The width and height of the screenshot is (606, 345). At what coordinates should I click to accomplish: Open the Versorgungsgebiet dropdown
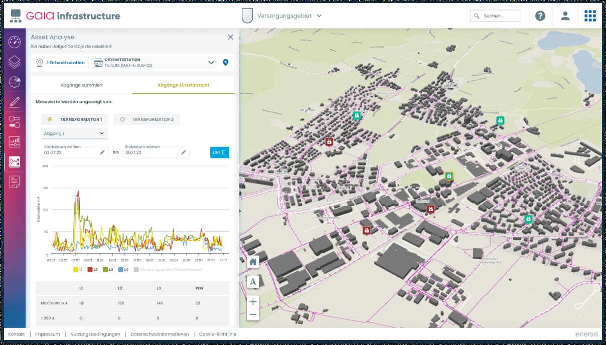pos(320,16)
